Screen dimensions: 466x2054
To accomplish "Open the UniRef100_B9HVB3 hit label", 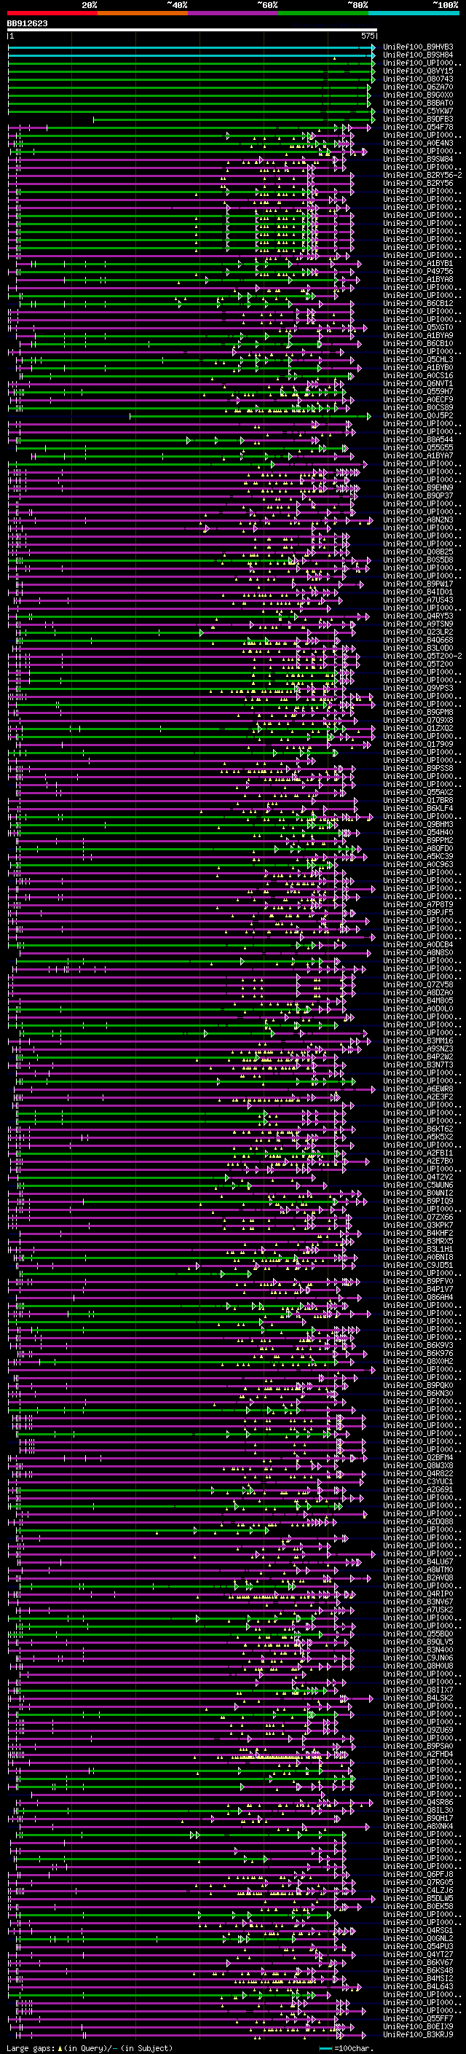I will click(418, 47).
